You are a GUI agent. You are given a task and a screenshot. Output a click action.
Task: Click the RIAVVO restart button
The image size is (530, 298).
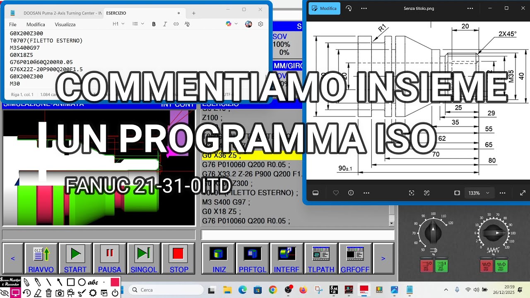(x=41, y=258)
